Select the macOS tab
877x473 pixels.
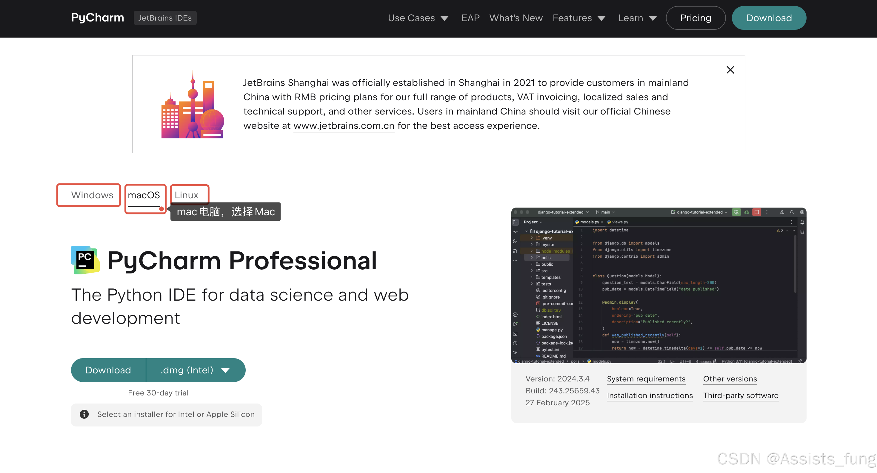tap(144, 196)
